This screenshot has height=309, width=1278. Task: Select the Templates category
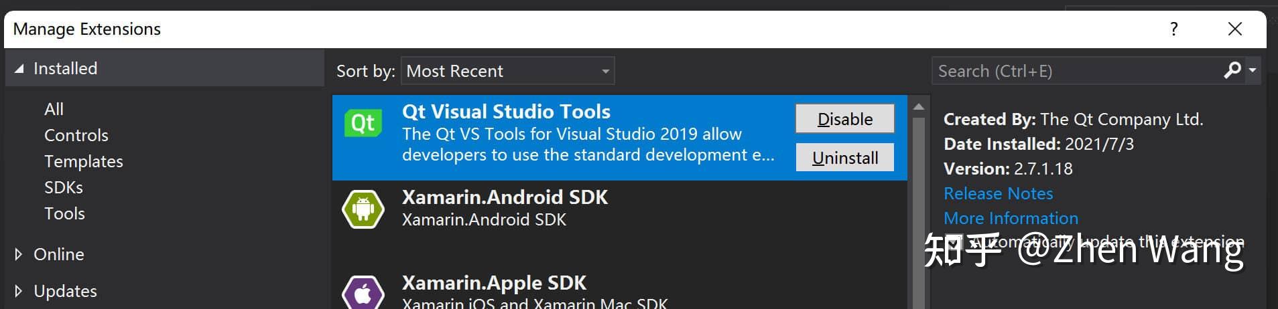pos(84,161)
